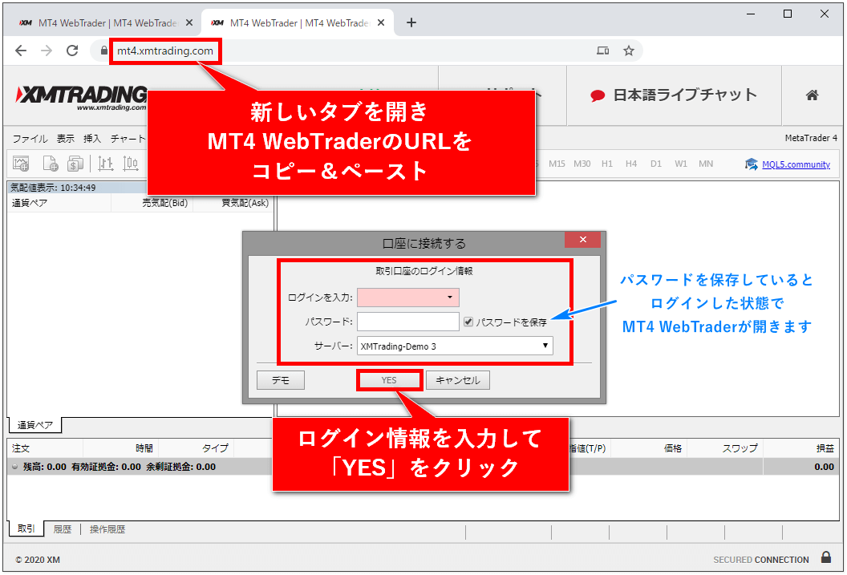Click the 価格 column header
The height and width of the screenshot is (575, 847).
(x=649, y=448)
